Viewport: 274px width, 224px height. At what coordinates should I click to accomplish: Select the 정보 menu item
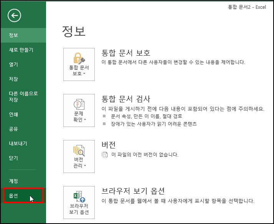click(x=23, y=35)
